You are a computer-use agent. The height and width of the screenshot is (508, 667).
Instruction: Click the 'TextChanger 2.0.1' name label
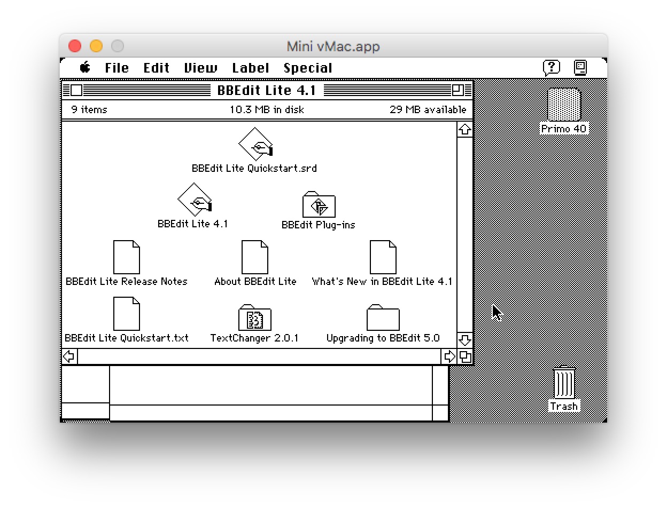(x=254, y=338)
